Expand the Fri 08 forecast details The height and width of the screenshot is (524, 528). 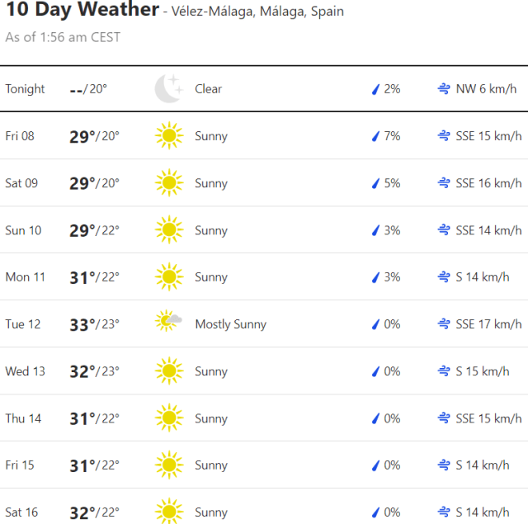[x=264, y=136]
